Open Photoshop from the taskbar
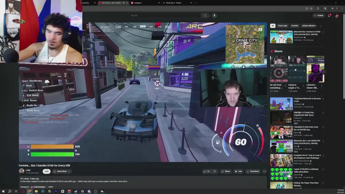The image size is (345, 194). (43, 191)
